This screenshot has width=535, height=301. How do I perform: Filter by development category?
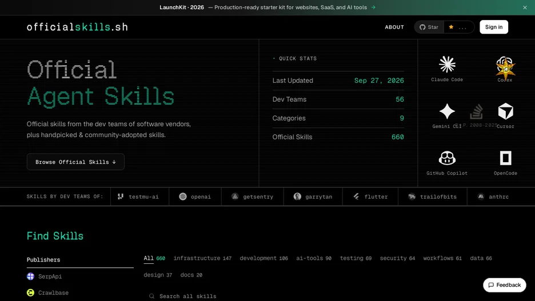(x=263, y=258)
